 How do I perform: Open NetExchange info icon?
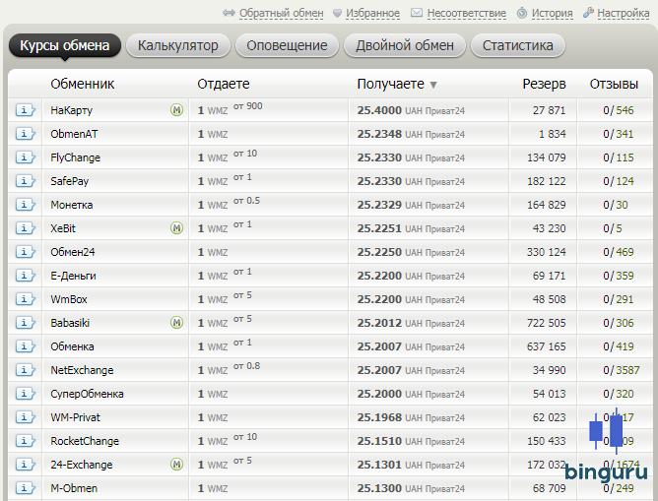[x=26, y=370]
